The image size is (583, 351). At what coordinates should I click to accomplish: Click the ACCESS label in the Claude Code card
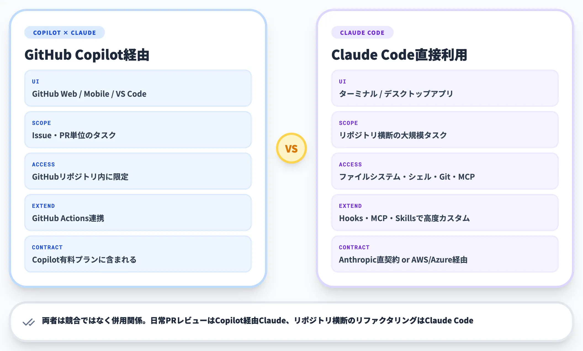pos(350,164)
